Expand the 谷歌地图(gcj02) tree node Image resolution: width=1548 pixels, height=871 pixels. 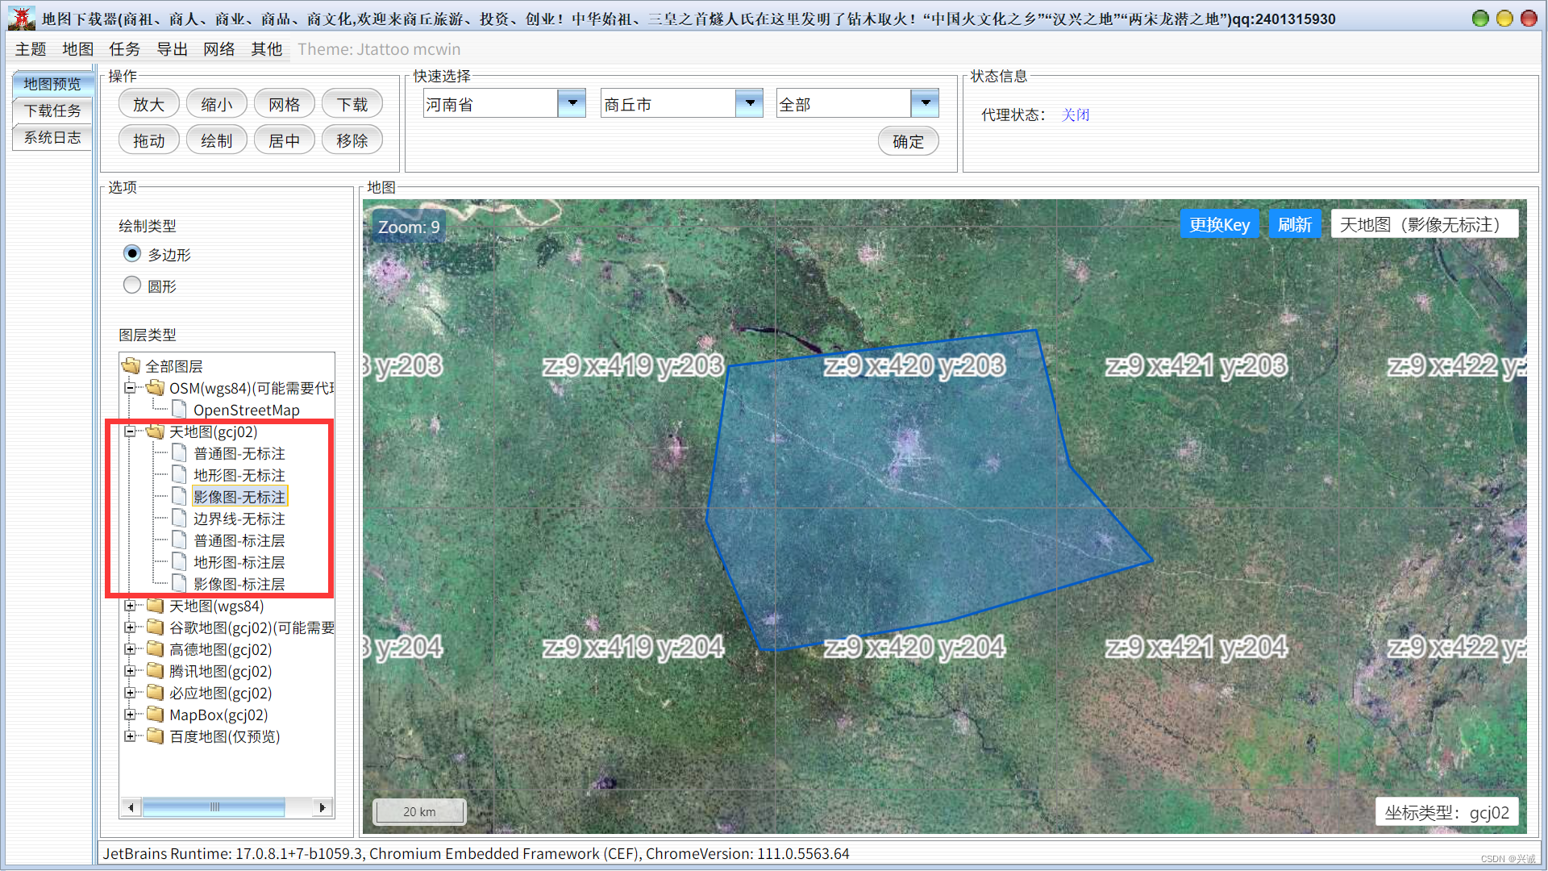[x=130, y=627]
